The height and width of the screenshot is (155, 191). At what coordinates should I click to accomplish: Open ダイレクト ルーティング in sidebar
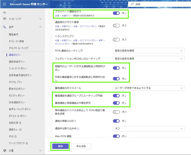click(18, 48)
